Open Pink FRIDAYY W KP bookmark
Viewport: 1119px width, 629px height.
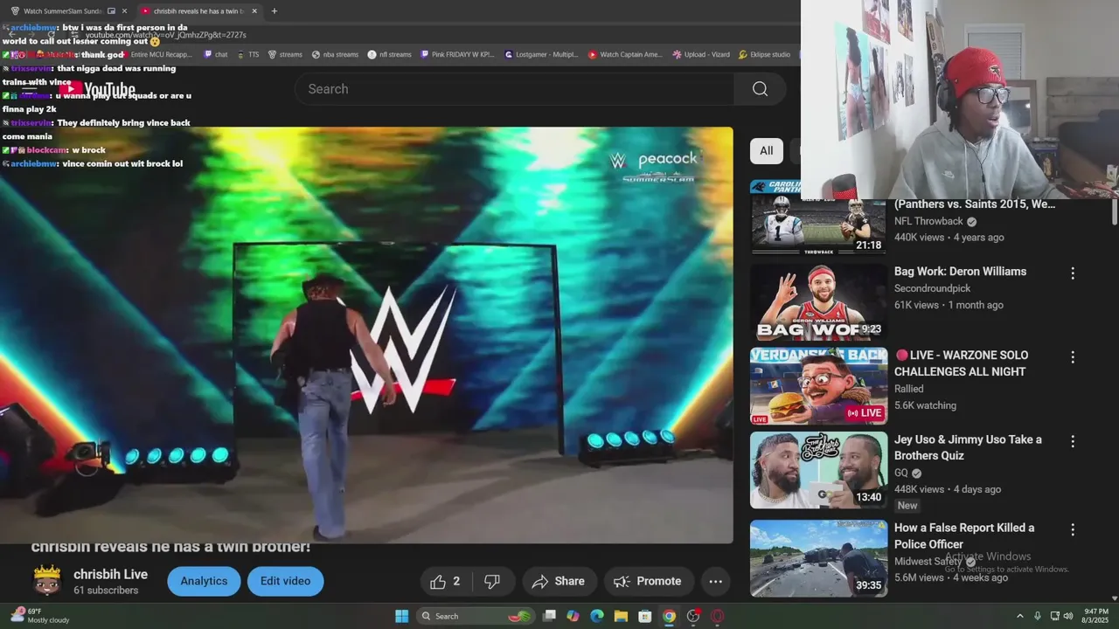click(x=457, y=54)
